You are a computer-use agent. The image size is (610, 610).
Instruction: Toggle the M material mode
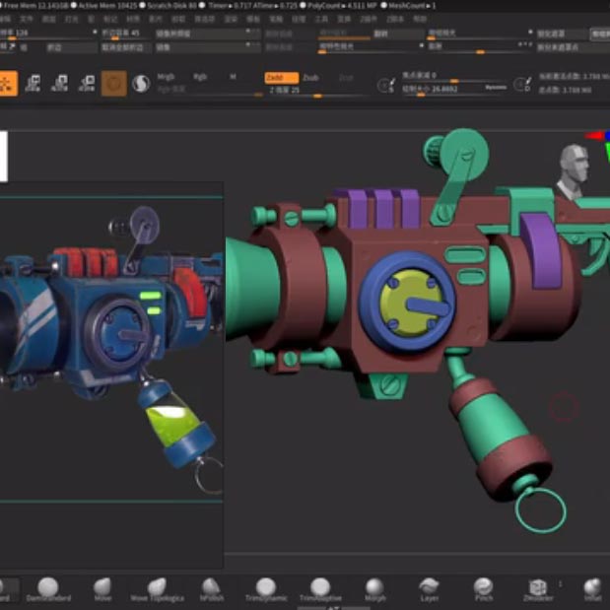tap(233, 77)
